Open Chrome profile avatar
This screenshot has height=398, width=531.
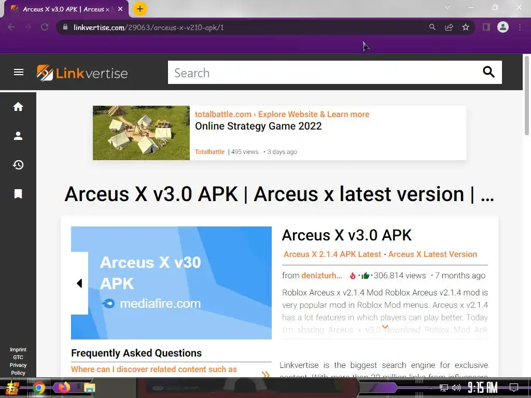[503, 27]
